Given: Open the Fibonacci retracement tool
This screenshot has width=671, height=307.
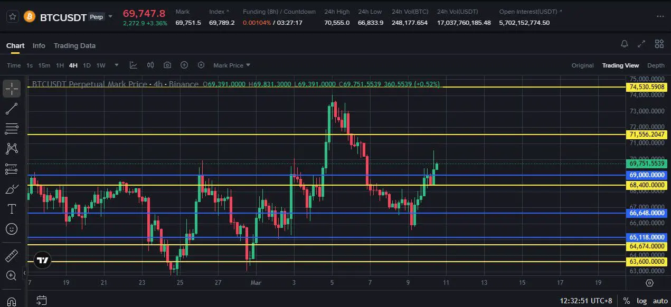Looking at the screenshot, I should 12,129.
